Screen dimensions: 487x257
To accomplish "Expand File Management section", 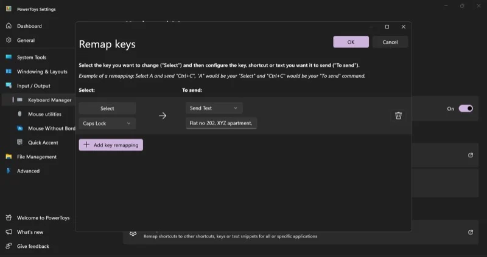I will [x=37, y=157].
